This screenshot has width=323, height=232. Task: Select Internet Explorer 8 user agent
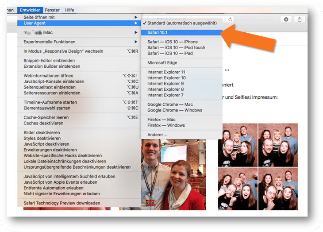(x=182, y=89)
